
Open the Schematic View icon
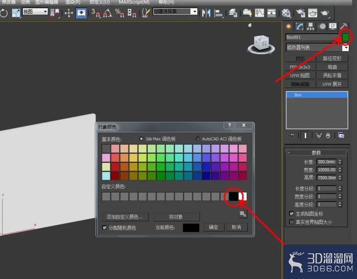[272, 13]
